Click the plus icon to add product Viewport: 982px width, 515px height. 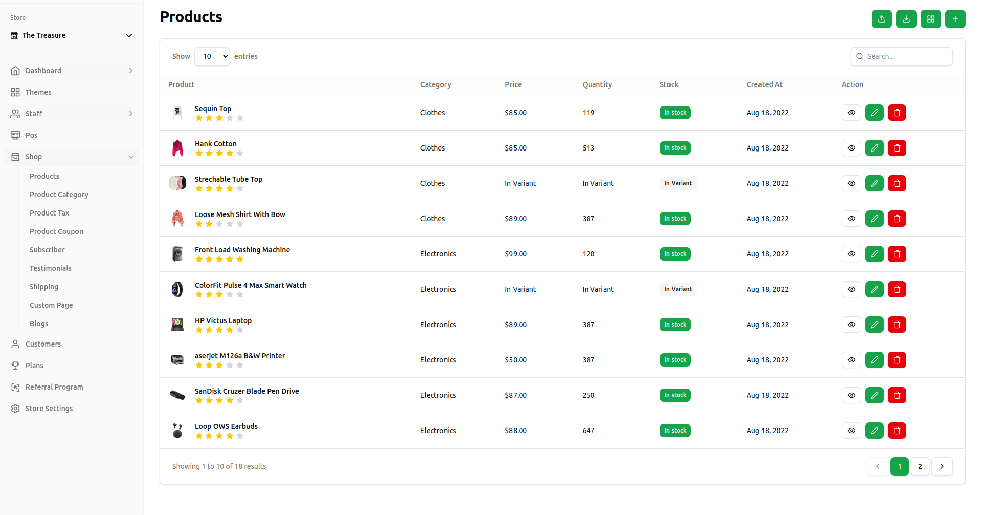(x=955, y=19)
